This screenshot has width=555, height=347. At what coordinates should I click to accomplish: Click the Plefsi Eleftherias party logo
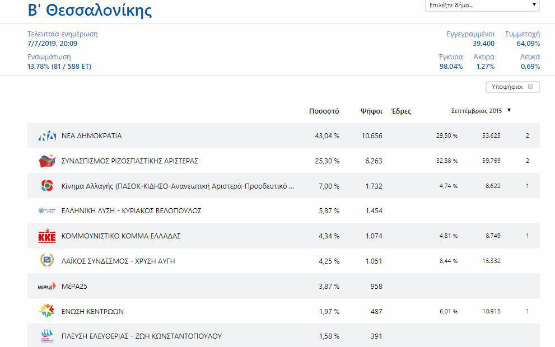(47, 336)
